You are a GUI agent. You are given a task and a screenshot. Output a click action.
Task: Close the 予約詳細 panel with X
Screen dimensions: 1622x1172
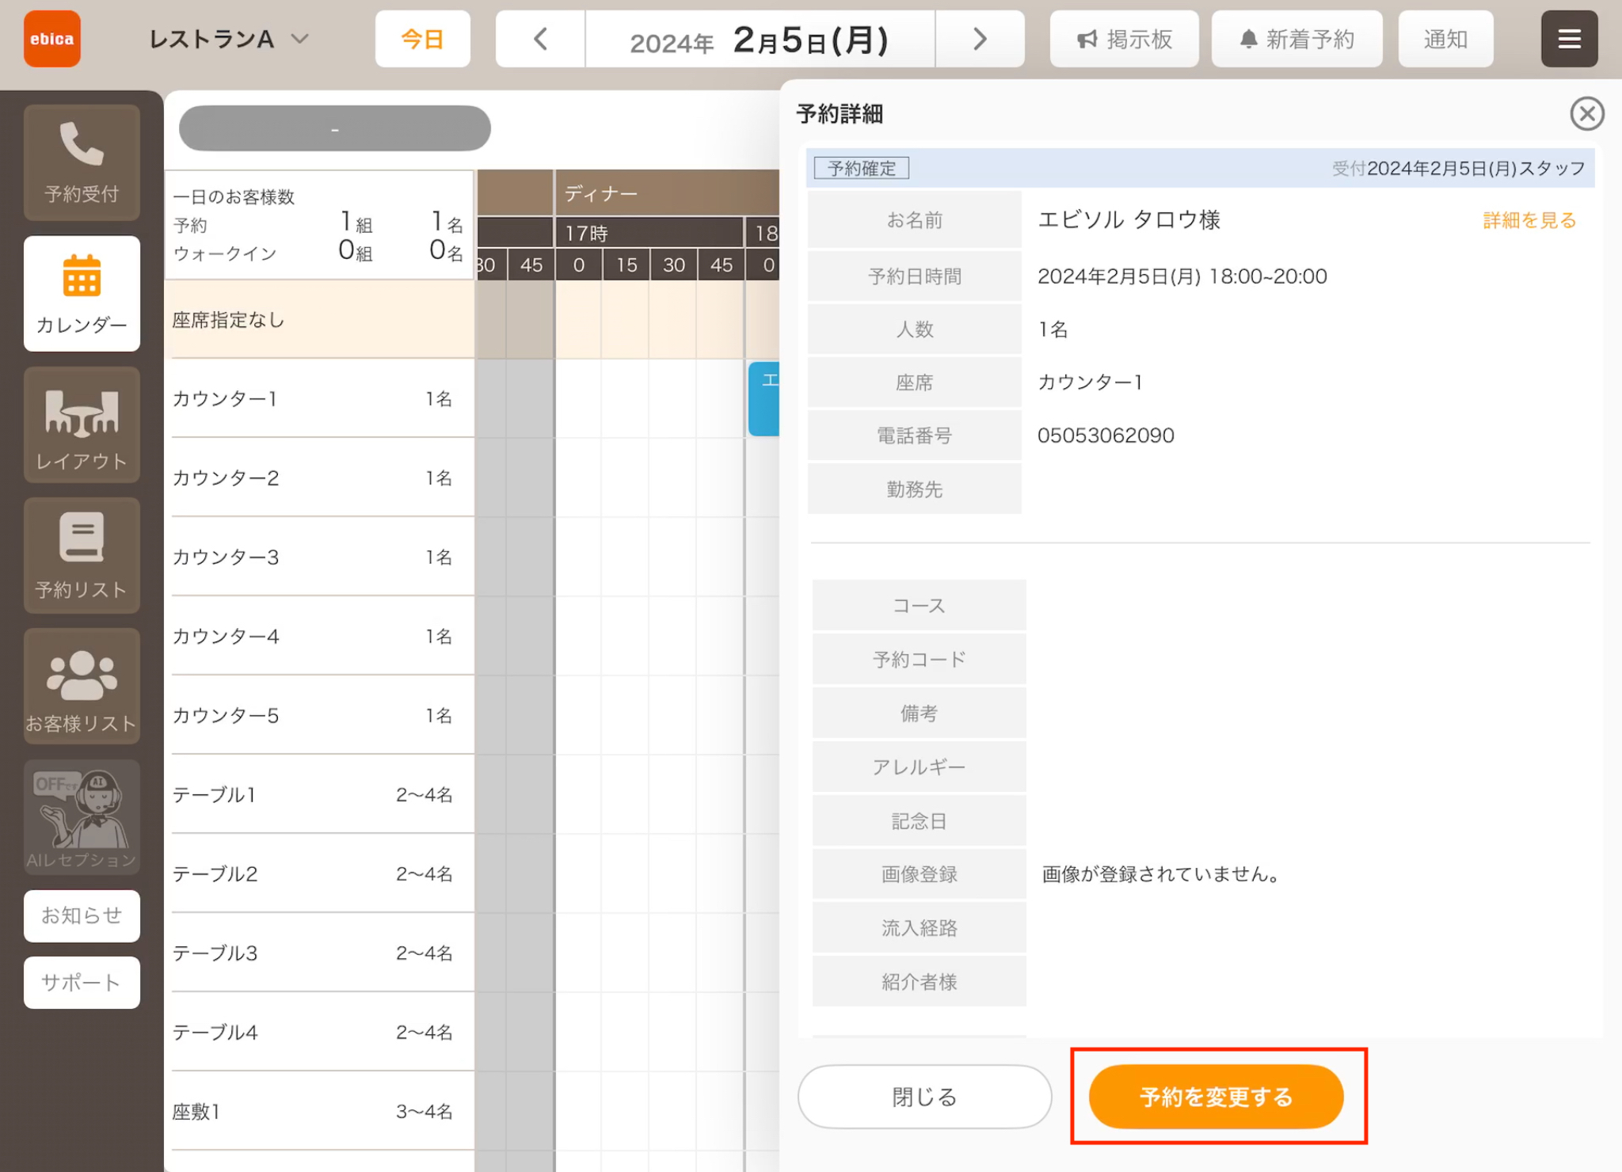(1587, 114)
